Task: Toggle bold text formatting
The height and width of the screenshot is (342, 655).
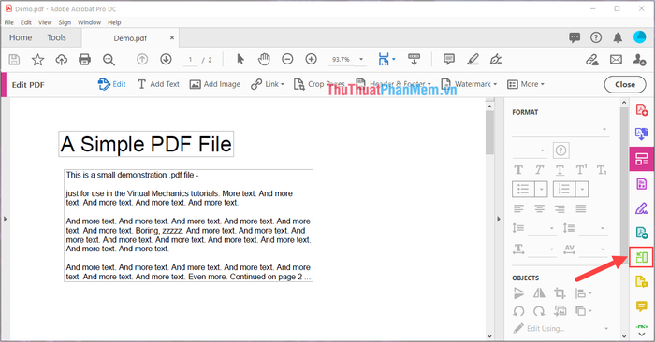Action: pyautogui.click(x=518, y=170)
